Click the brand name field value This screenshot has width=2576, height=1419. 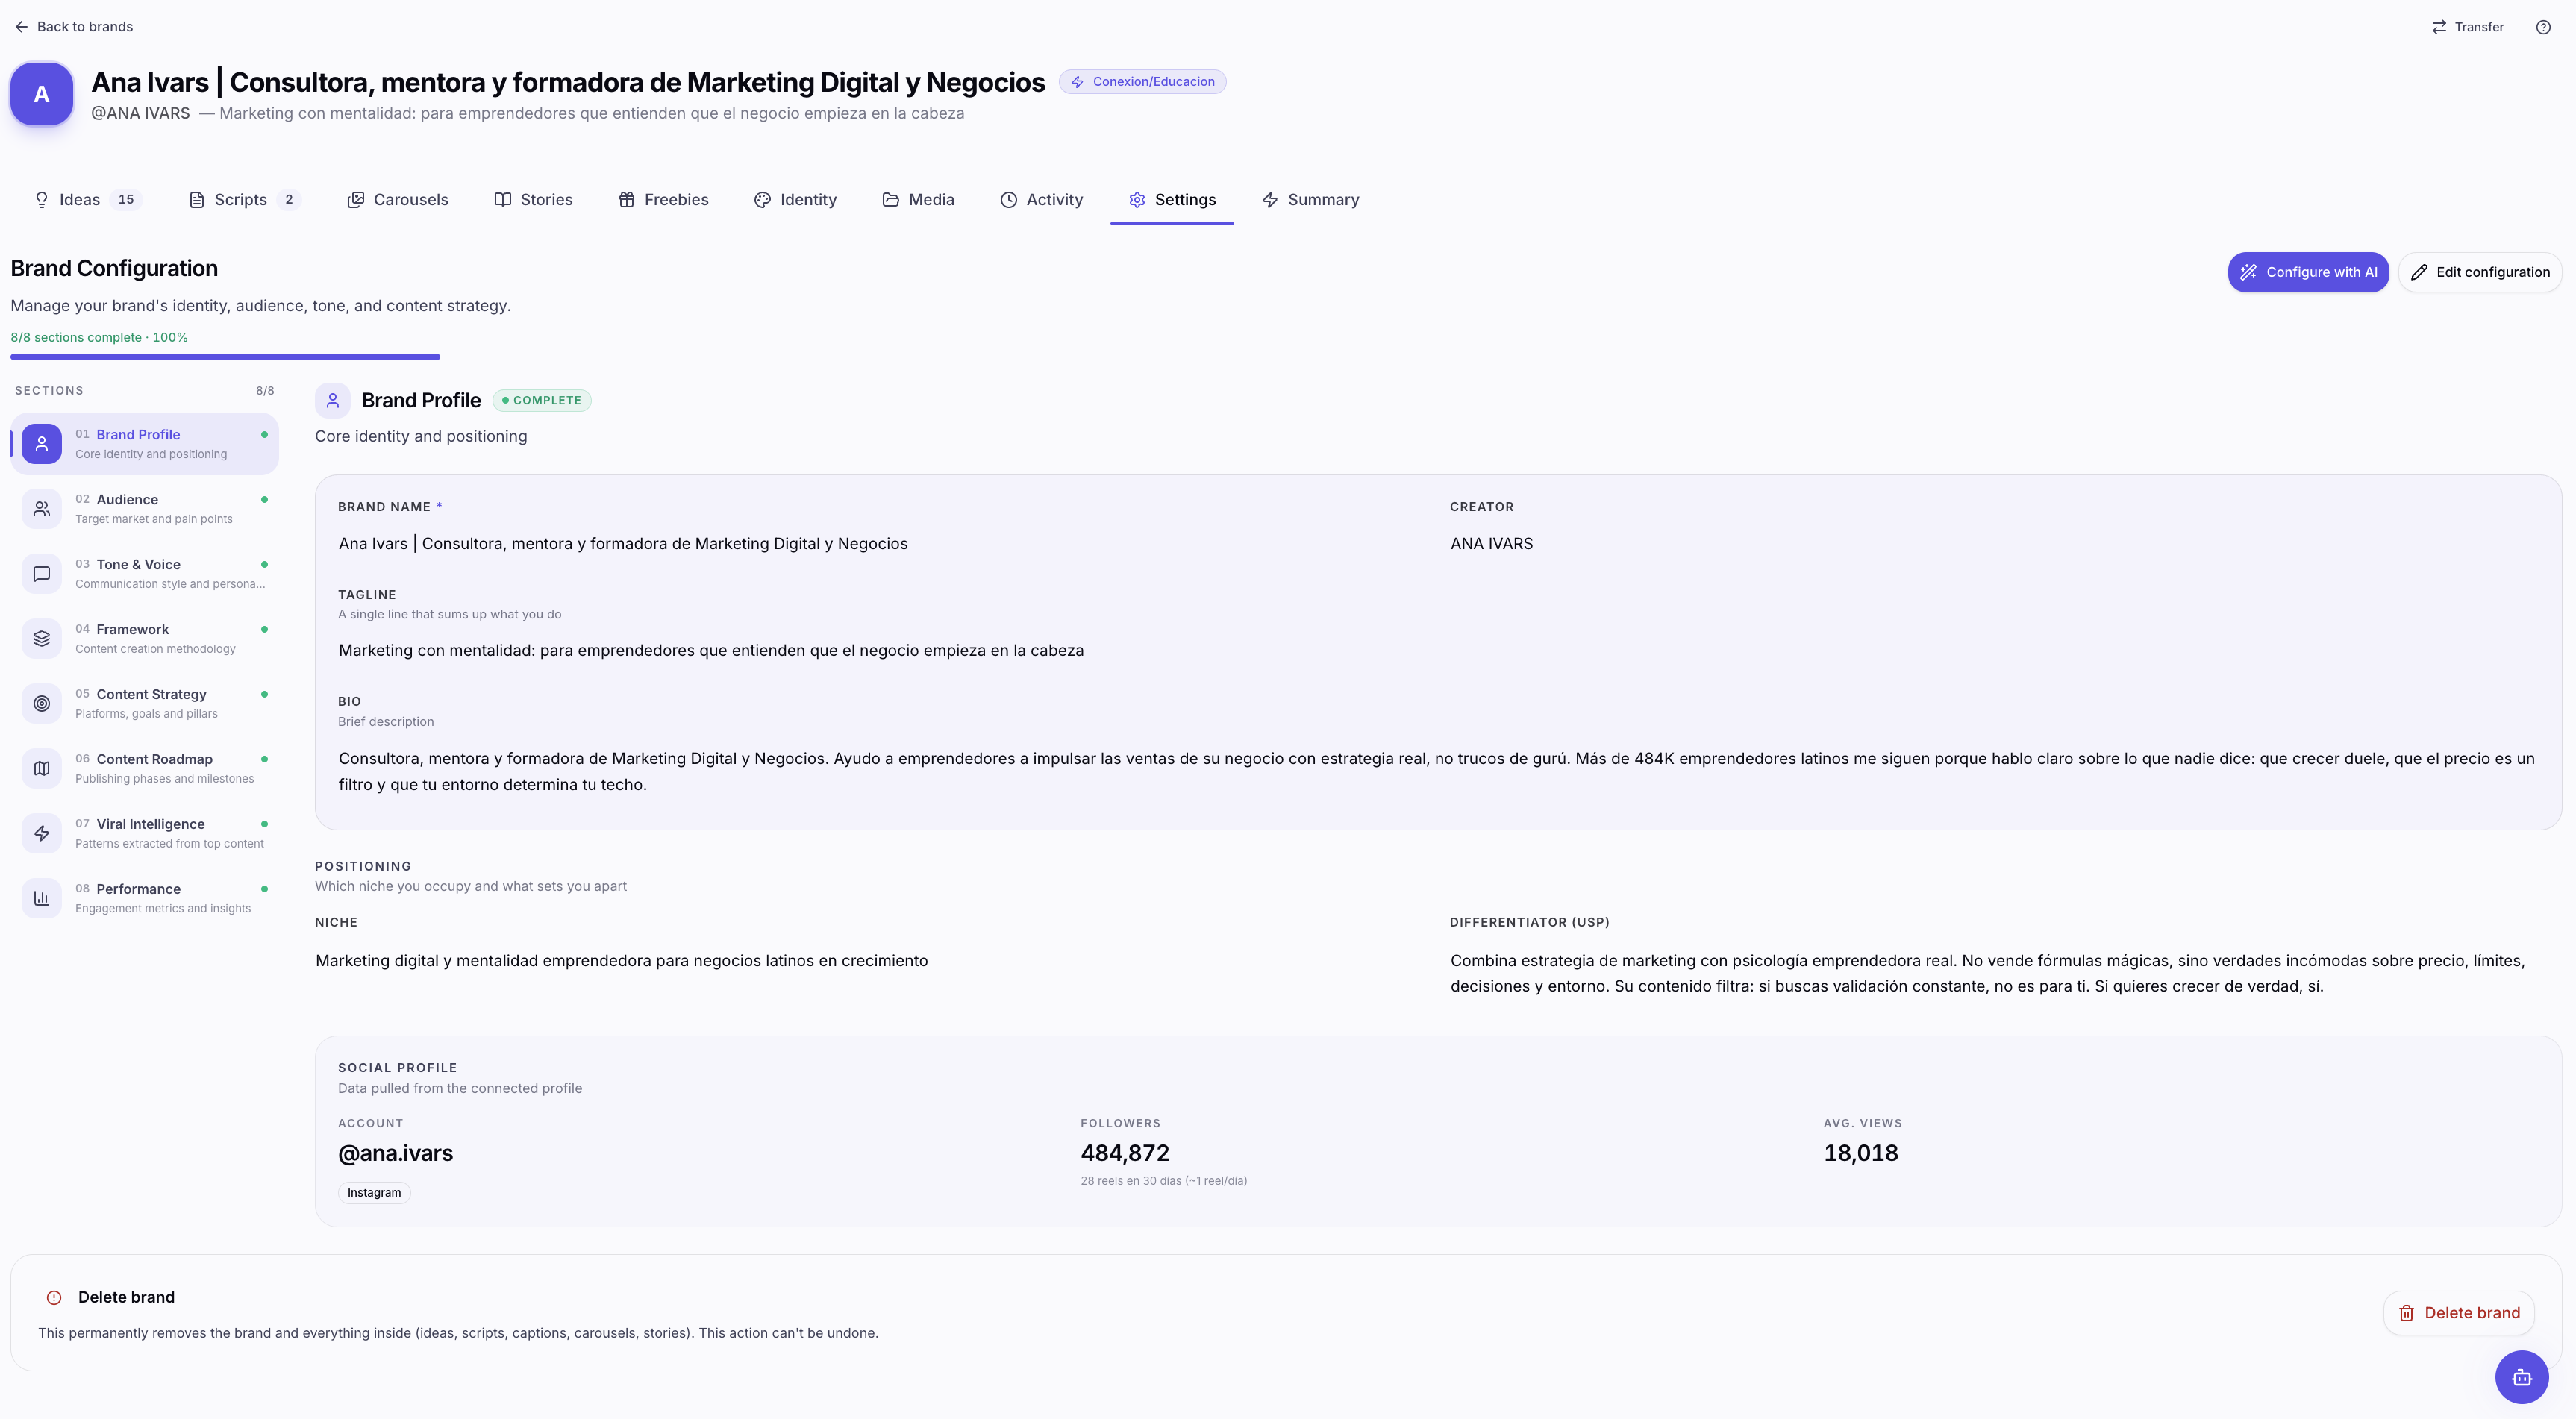[x=623, y=544]
